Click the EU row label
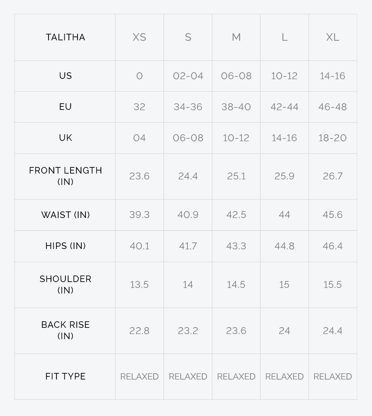The image size is (372, 416). tap(65, 107)
